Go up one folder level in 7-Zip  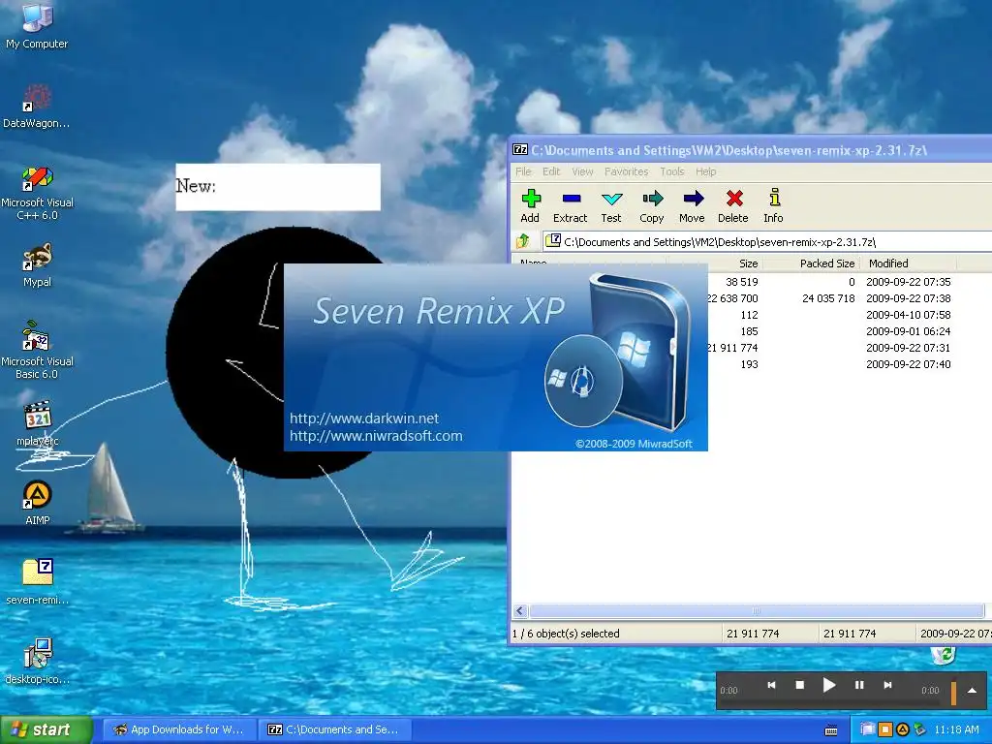point(523,241)
